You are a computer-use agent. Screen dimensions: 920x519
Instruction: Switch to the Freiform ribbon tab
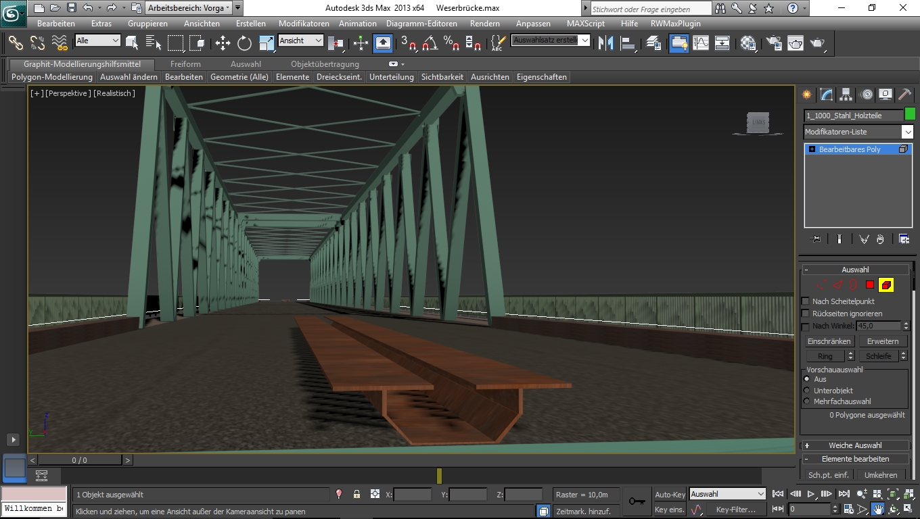(185, 64)
